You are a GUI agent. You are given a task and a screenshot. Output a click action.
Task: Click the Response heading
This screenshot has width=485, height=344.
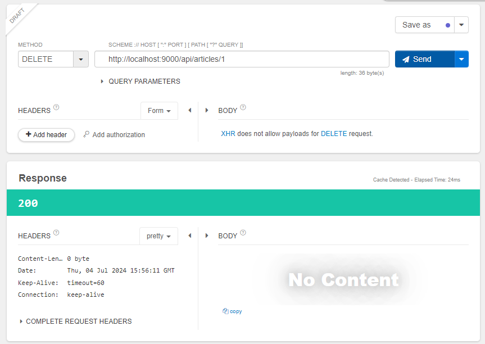pyautogui.click(x=43, y=178)
